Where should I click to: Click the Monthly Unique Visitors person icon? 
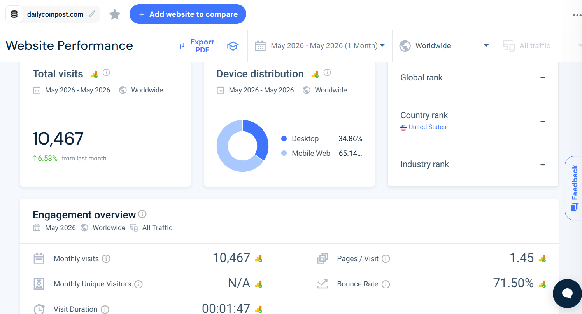39,284
